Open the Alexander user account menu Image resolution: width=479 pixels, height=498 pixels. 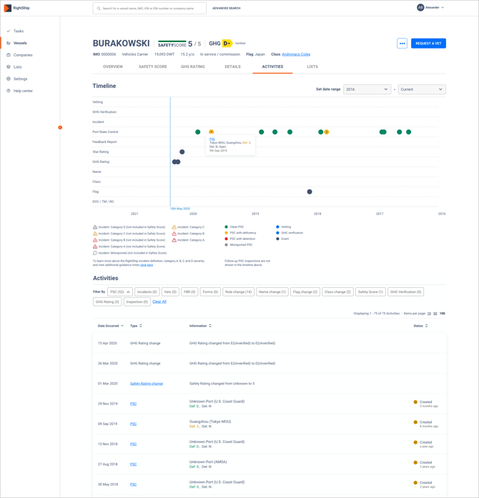coord(430,8)
